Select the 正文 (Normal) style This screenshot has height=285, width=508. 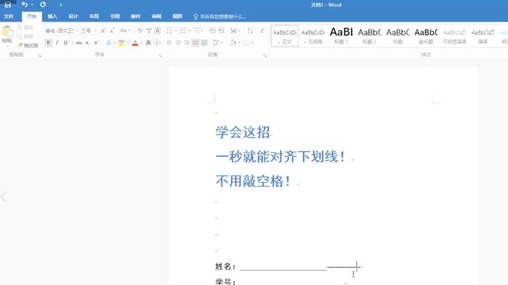pos(285,36)
